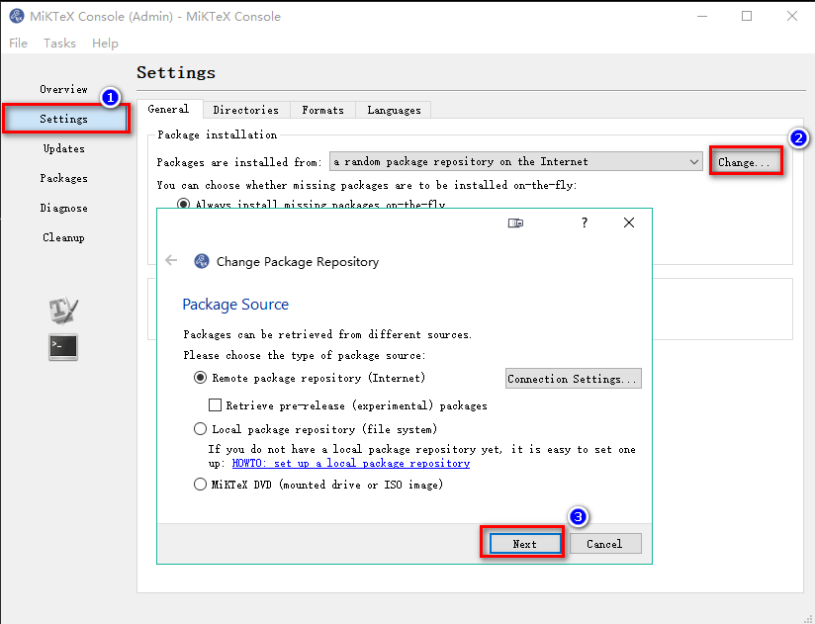Click 'Packages can be retrieved from different sources.' text
This screenshot has height=624, width=815.
click(x=327, y=334)
